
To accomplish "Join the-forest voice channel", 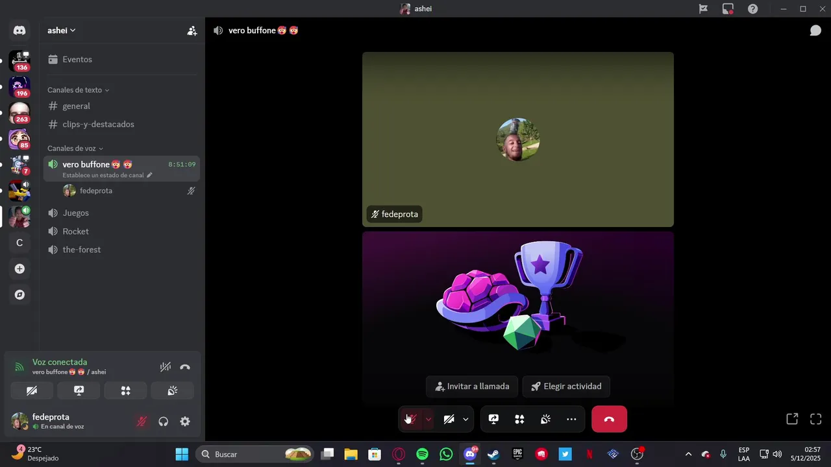I will pos(122,249).
